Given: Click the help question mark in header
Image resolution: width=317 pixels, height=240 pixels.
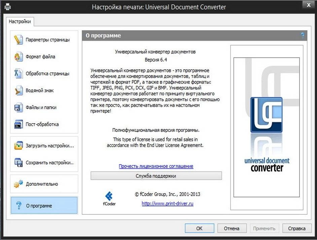Looking at the screenshot, I should pyautogui.click(x=303, y=36).
